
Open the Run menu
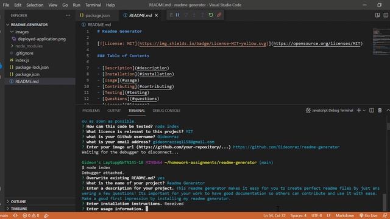77,5
